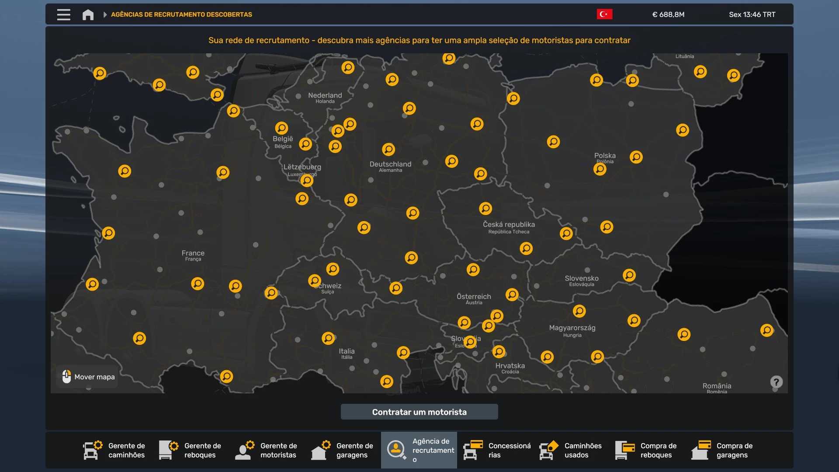The height and width of the screenshot is (472, 839).
Task: Open the help question mark button
Action: point(776,382)
